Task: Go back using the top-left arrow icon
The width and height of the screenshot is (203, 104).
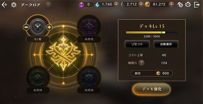Action: [4, 5]
